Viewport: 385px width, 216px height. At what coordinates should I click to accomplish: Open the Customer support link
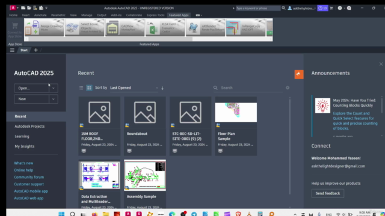[x=29, y=184]
